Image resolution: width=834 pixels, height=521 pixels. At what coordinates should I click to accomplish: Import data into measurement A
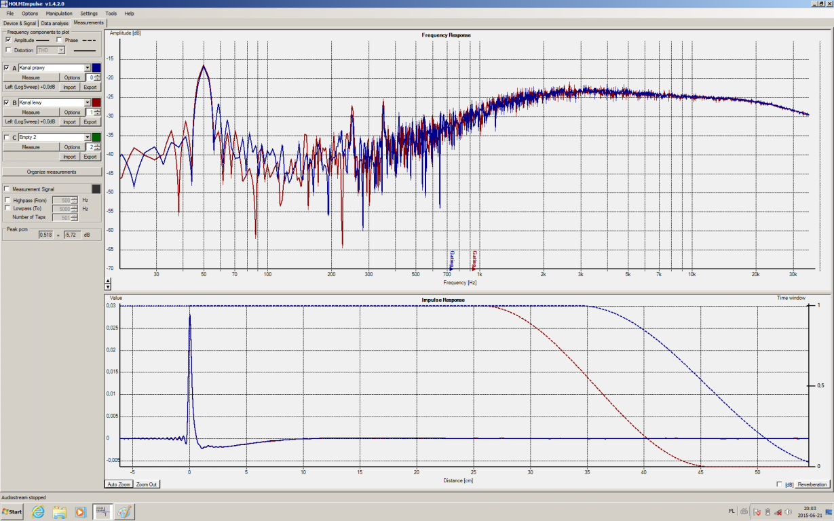click(69, 87)
